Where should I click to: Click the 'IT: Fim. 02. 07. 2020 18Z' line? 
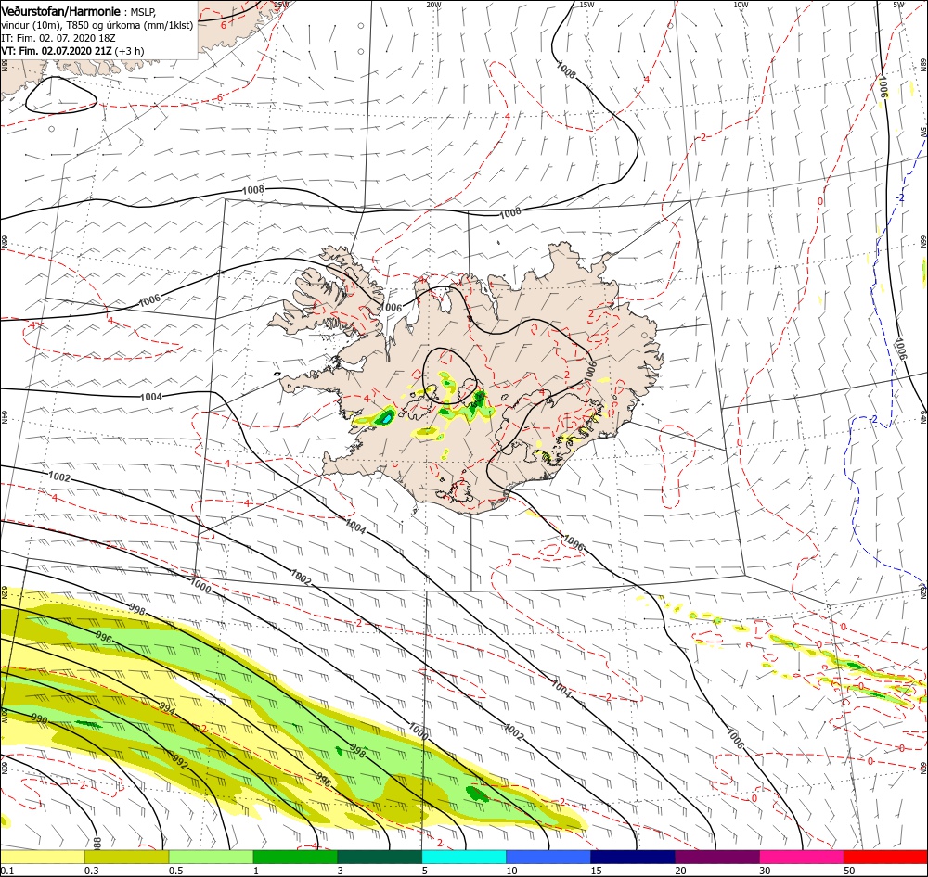tap(58, 38)
